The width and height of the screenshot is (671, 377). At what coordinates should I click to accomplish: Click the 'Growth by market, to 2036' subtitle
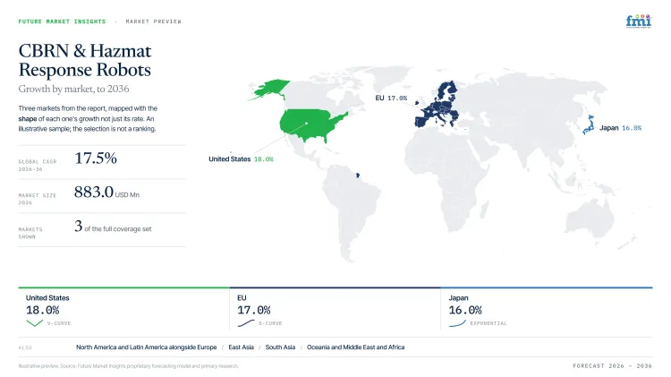tap(73, 89)
